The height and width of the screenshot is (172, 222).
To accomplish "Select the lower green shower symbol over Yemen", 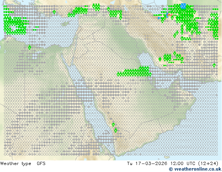I will [x=116, y=130].
